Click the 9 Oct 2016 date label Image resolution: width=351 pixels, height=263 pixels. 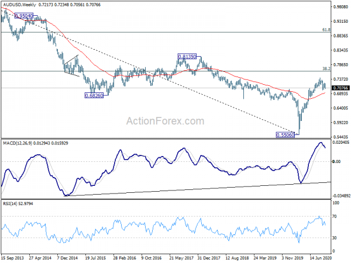152,258
